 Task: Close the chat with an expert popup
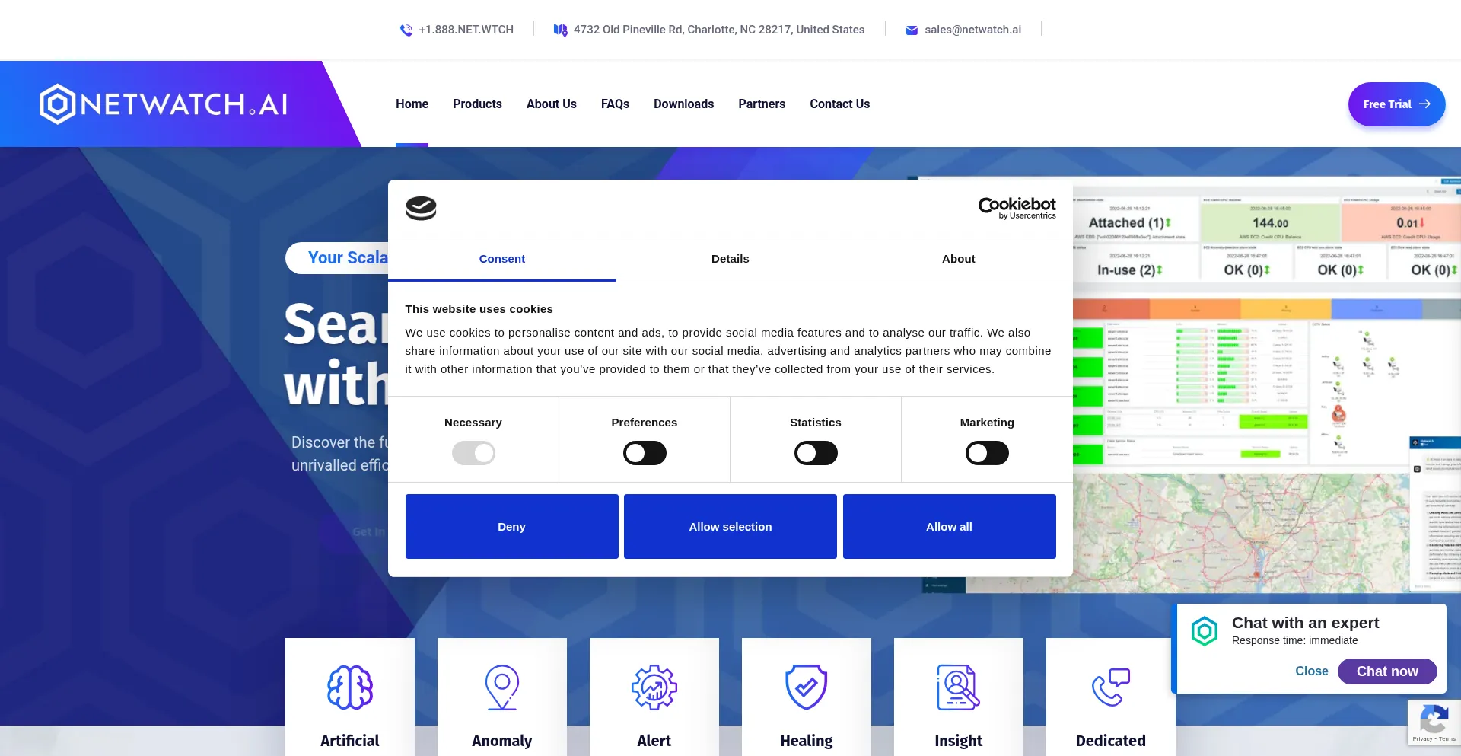(x=1311, y=671)
